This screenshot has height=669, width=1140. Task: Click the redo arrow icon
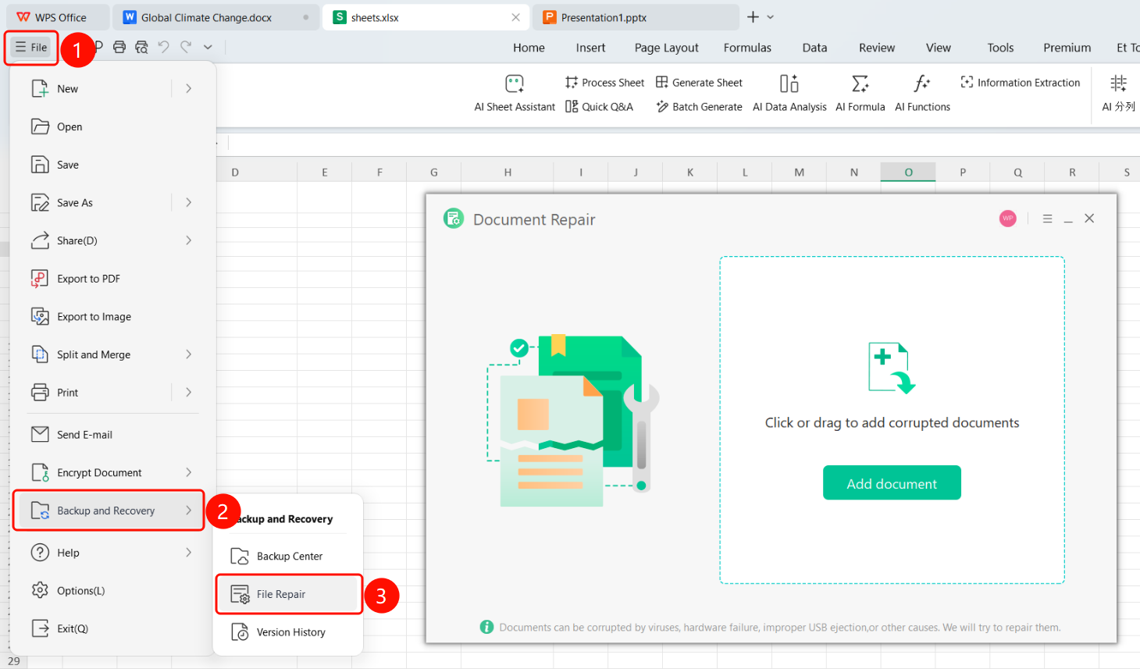186,47
